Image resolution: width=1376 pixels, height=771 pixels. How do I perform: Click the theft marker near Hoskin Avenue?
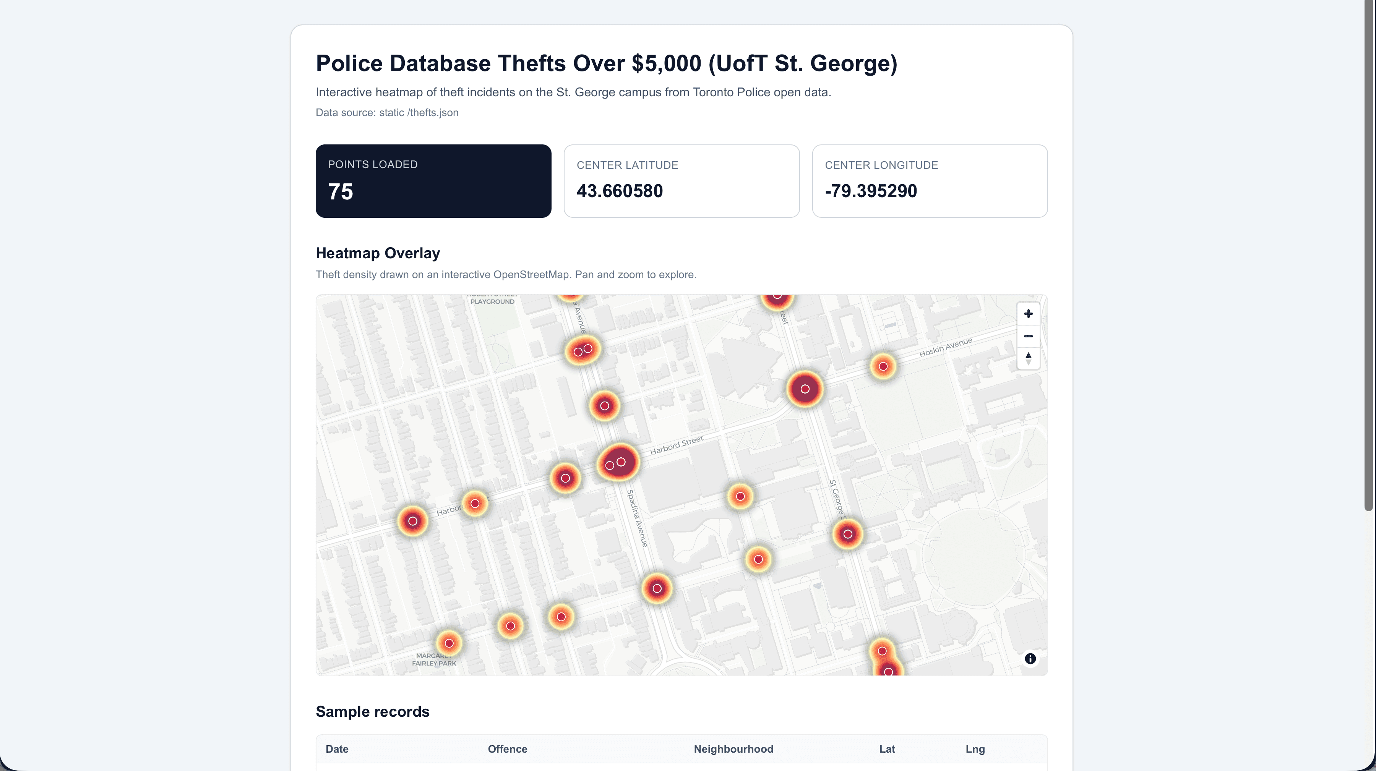(883, 366)
